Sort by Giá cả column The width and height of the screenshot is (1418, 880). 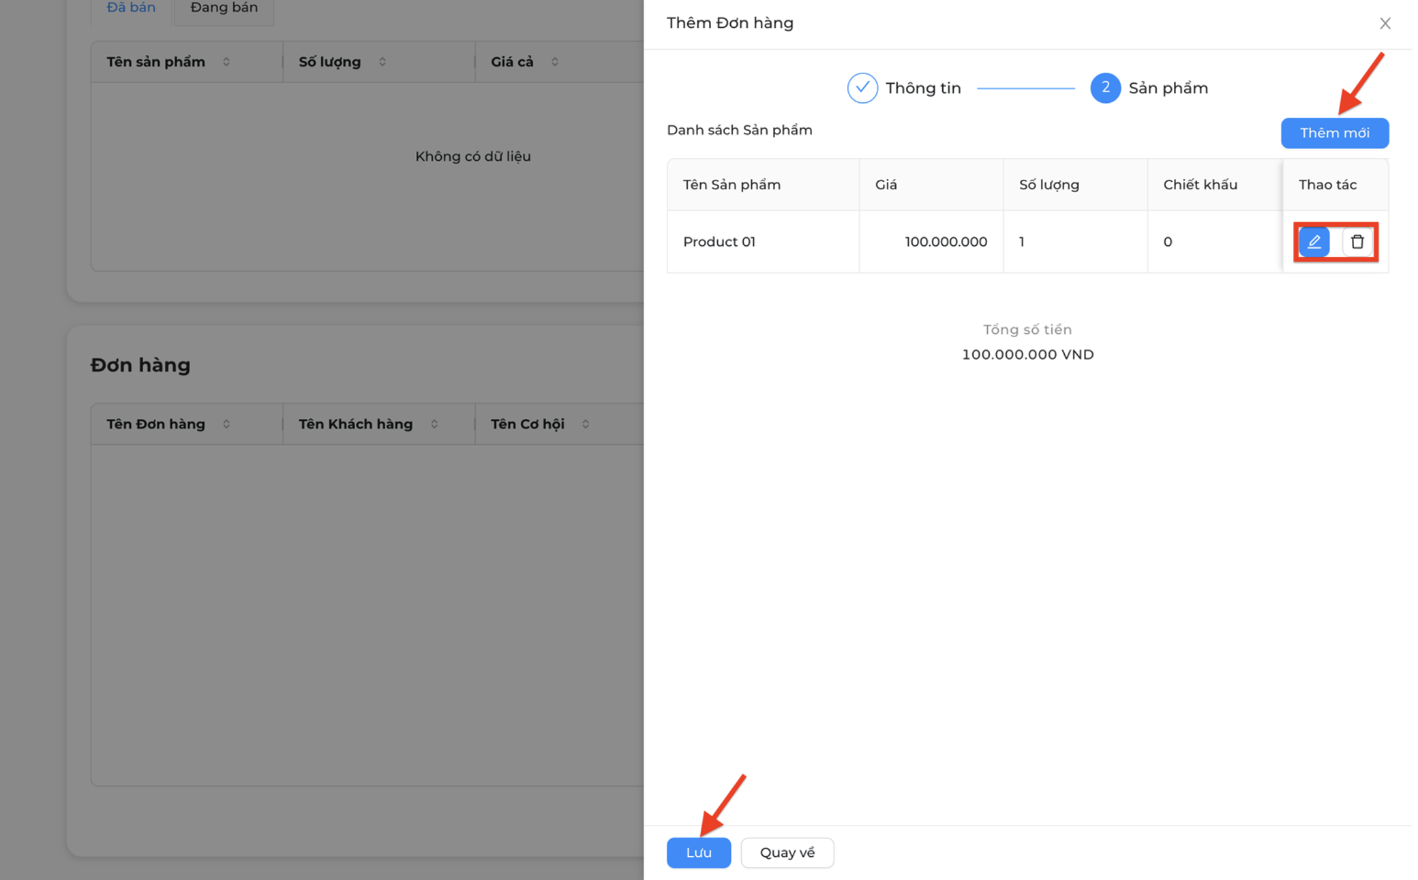555,62
